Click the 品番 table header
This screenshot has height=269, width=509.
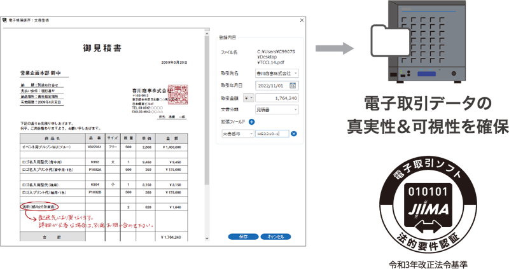pos(95,138)
